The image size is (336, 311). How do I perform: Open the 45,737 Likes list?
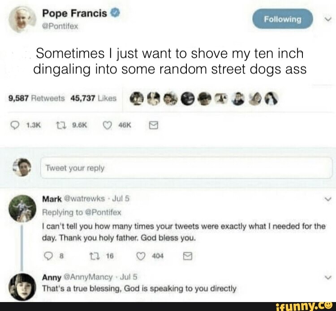click(x=93, y=98)
